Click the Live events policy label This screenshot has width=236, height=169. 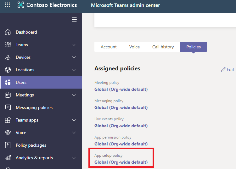(x=109, y=119)
